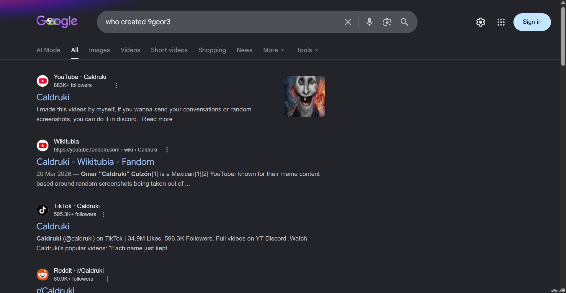The width and height of the screenshot is (566, 293).
Task: Click the Sign in button
Action: pyautogui.click(x=532, y=22)
